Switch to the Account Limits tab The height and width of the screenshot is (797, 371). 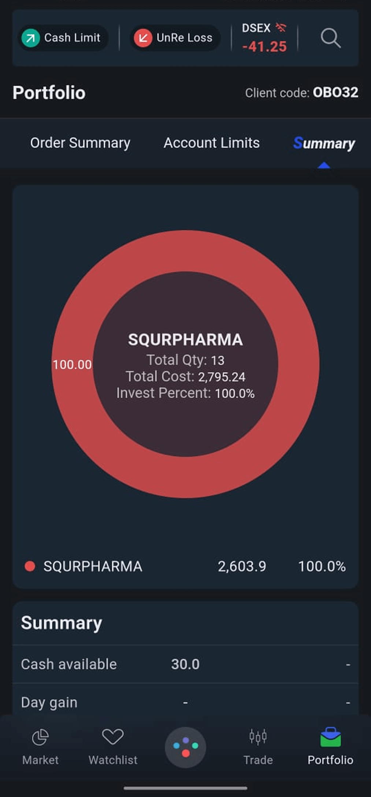pyautogui.click(x=212, y=143)
